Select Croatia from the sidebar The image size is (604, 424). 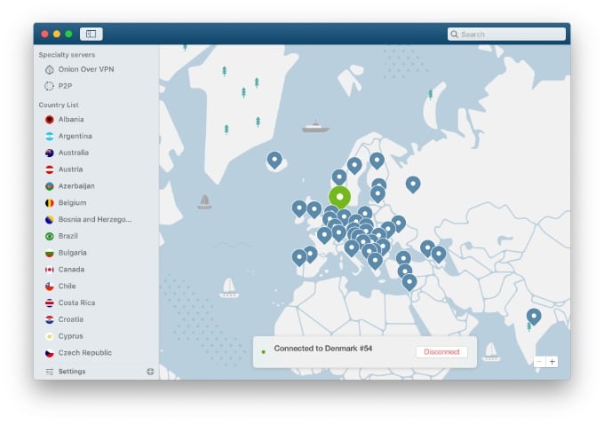coord(70,319)
